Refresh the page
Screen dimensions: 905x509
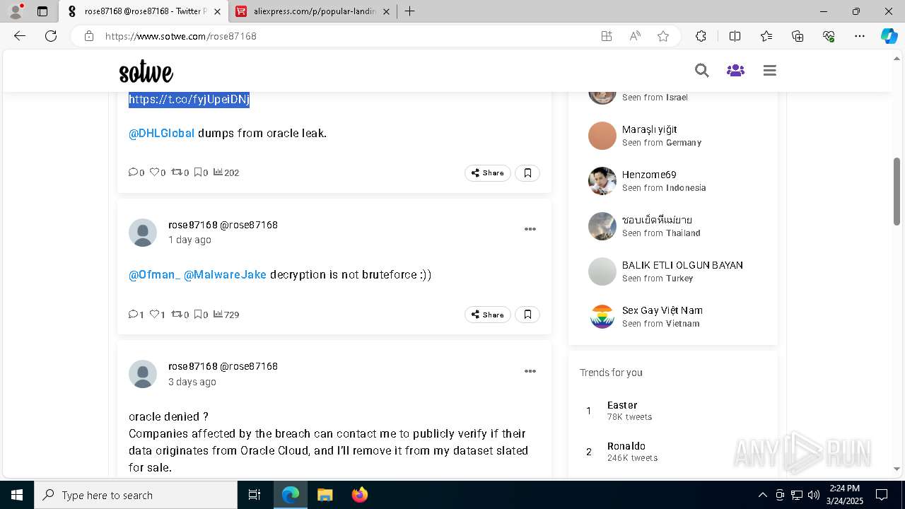click(51, 36)
